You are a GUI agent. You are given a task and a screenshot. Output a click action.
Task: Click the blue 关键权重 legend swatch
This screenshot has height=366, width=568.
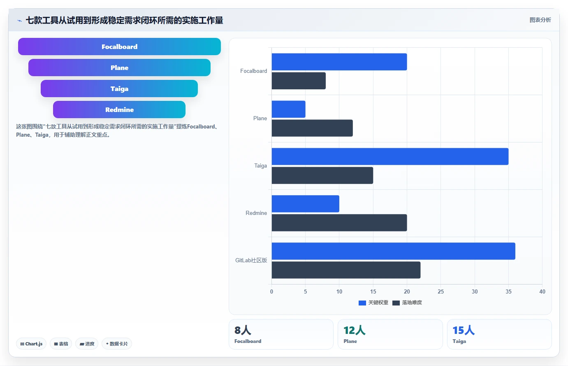pyautogui.click(x=362, y=303)
